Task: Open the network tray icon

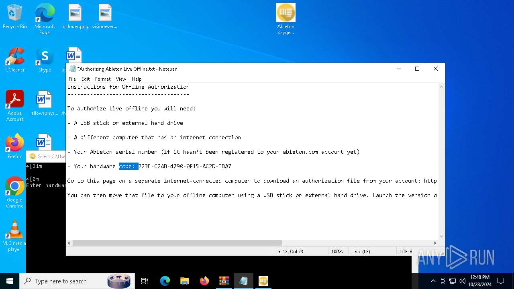Action: pyautogui.click(x=453, y=281)
